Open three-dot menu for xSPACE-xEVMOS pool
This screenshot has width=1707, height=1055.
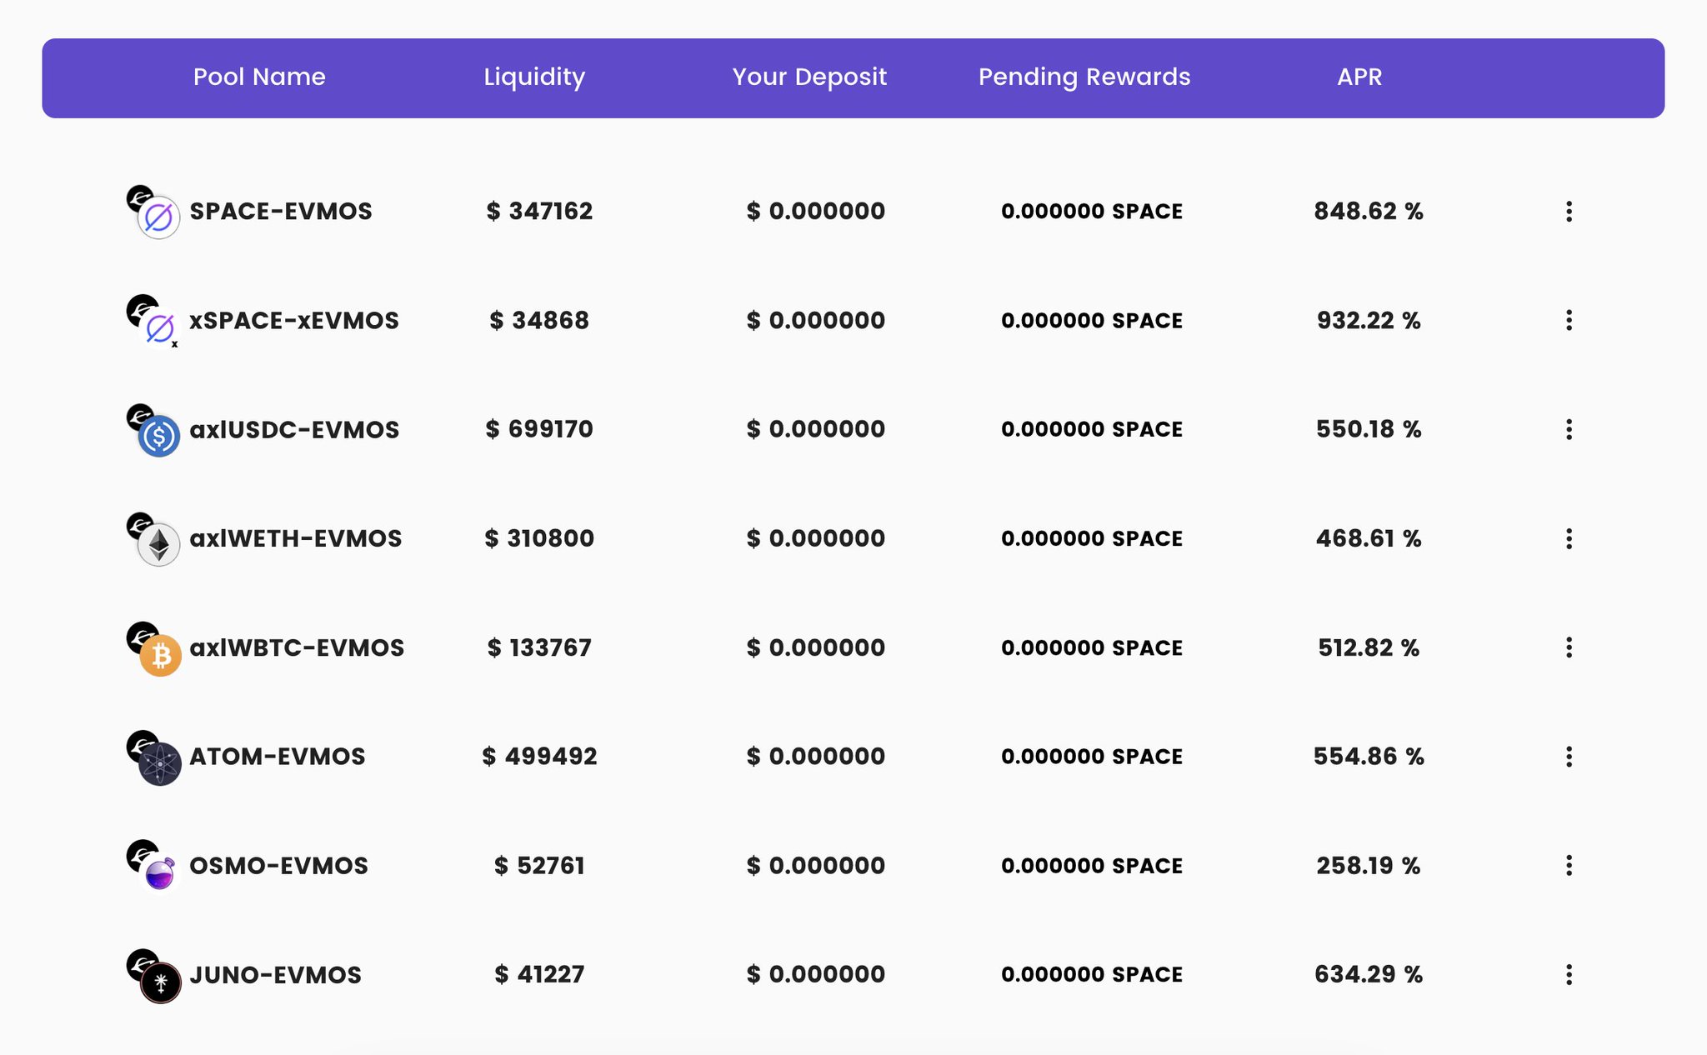pyautogui.click(x=1569, y=321)
